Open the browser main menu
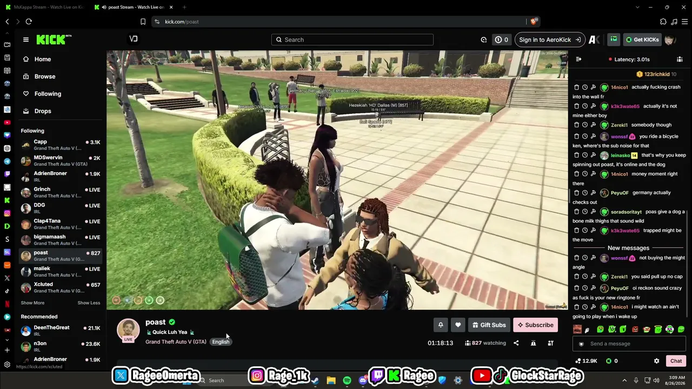 tap(684, 22)
